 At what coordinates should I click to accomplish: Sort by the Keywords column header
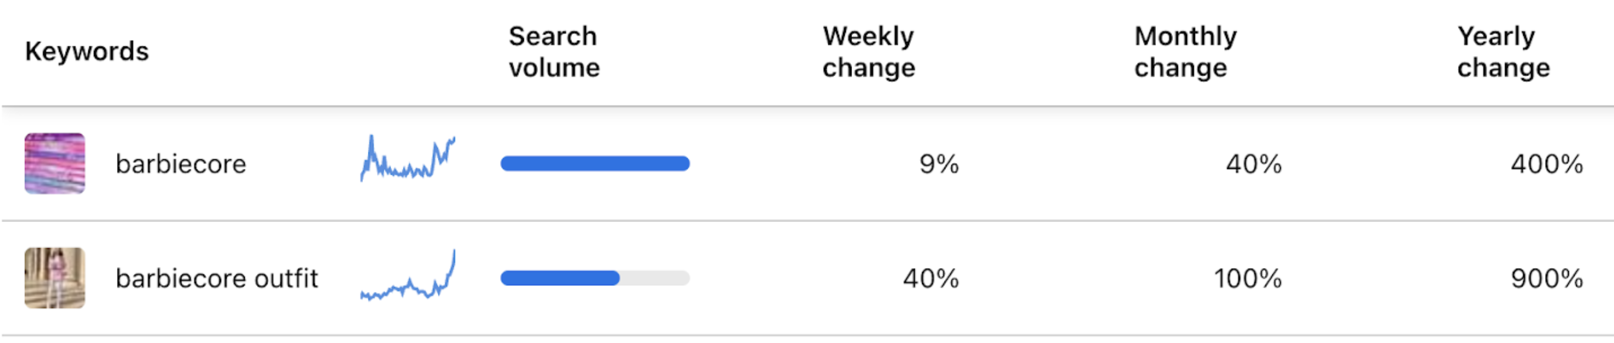click(87, 51)
